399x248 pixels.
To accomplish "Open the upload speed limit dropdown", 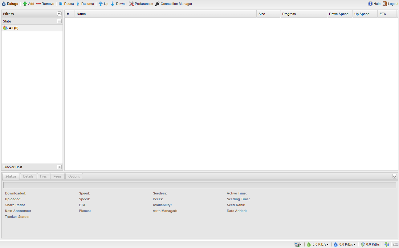I will pyautogui.click(x=344, y=244).
